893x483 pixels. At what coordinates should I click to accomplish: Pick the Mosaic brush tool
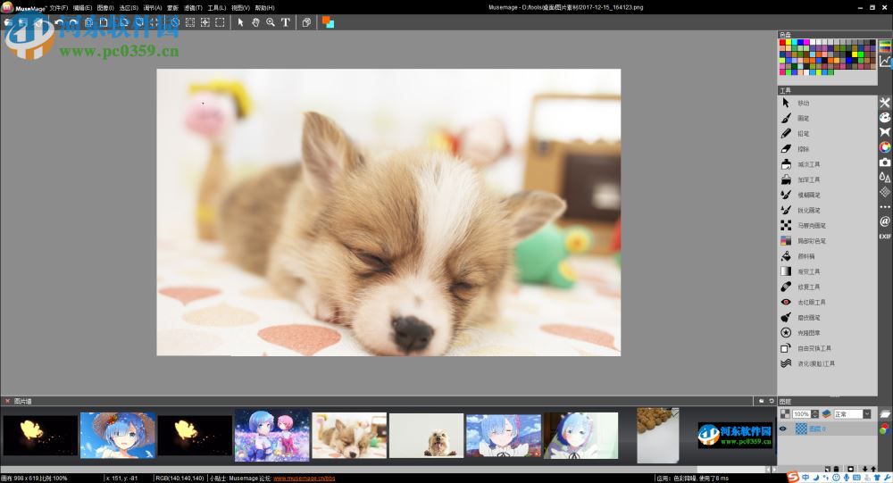pos(786,225)
